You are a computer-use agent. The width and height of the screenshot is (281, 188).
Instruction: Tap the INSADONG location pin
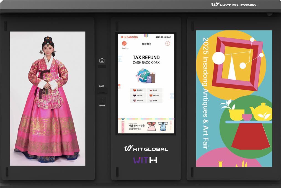[x=122, y=37]
